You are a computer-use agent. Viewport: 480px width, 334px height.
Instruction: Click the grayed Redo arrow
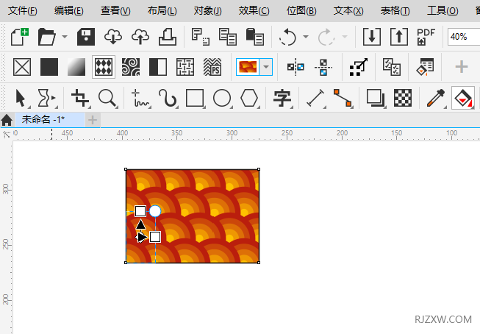[x=326, y=37]
